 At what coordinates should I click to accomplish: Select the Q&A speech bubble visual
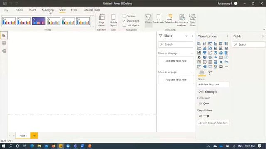click(x=210, y=67)
